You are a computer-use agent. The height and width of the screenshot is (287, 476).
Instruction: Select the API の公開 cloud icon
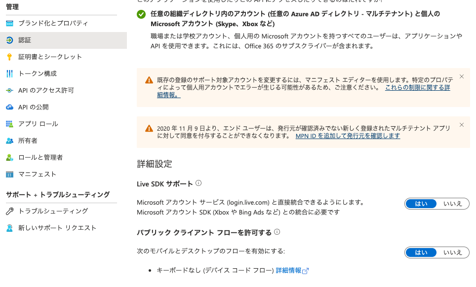point(11,108)
